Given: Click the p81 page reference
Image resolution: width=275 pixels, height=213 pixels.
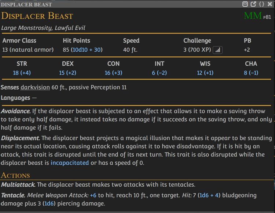Looking at the screenshot, I should tap(267, 17).
